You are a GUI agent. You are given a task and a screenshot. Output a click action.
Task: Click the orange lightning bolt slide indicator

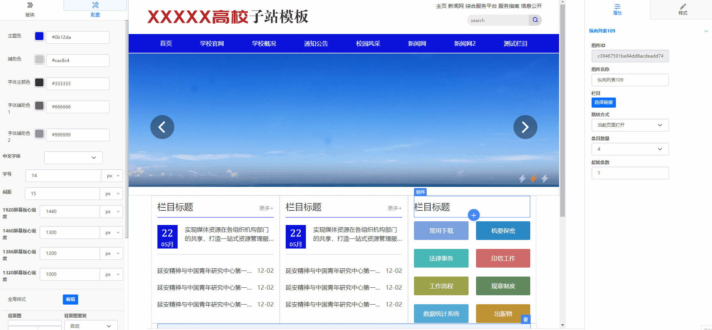coord(533,179)
